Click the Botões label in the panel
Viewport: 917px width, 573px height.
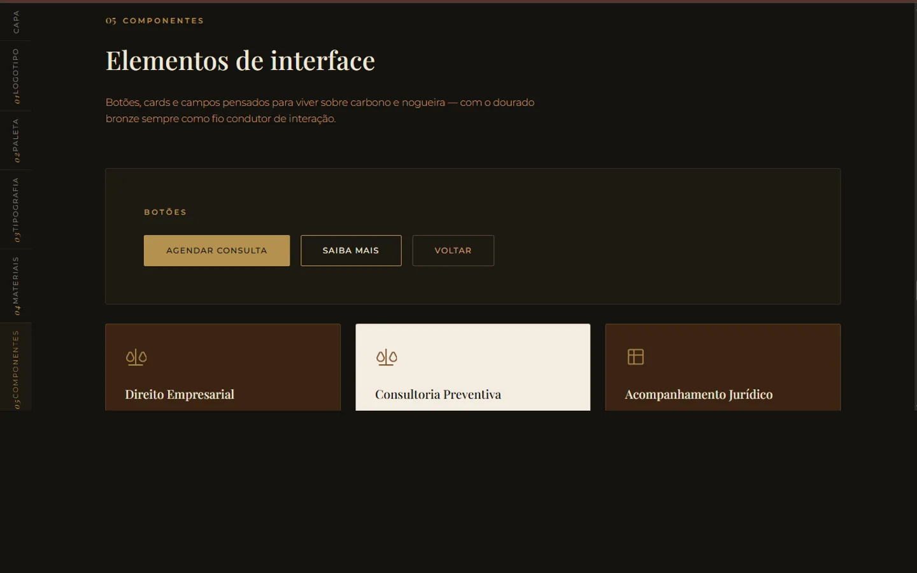[x=166, y=212]
